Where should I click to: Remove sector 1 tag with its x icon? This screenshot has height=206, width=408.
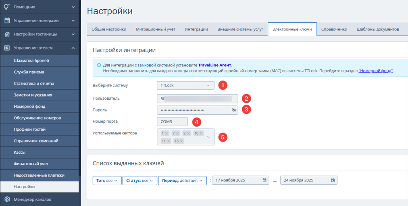(x=167, y=133)
